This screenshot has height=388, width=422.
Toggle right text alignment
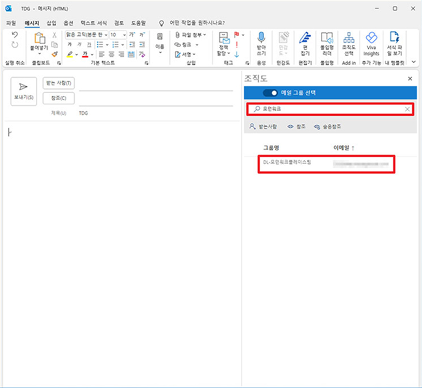pos(121,54)
